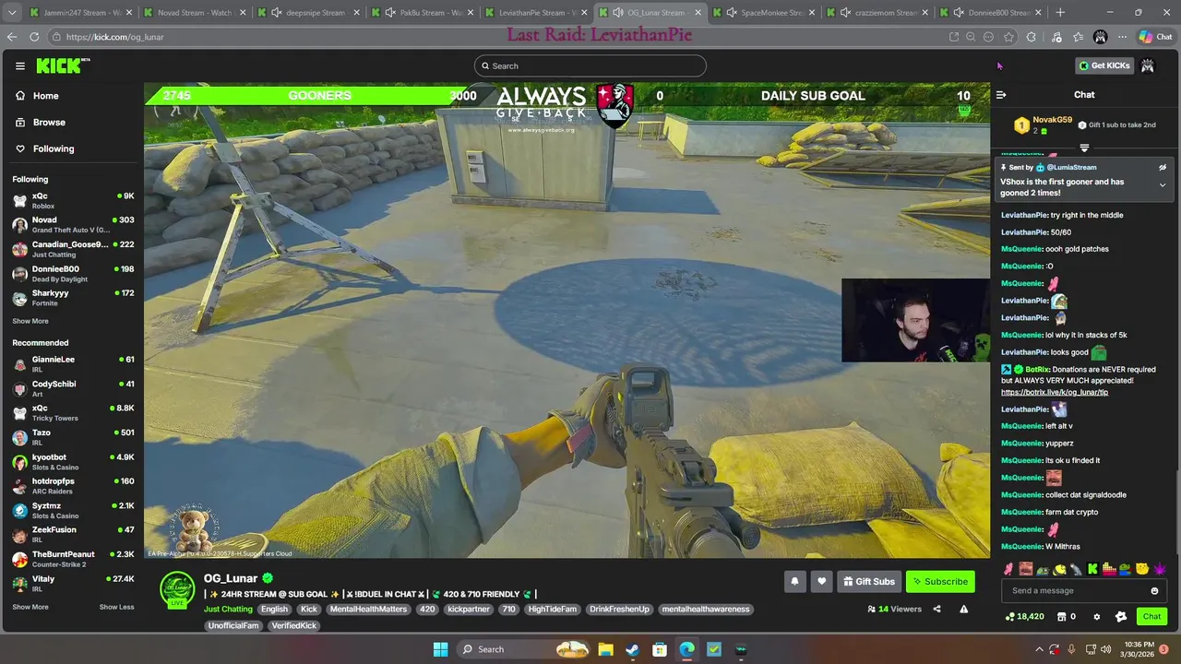The width and height of the screenshot is (1181, 664).
Task: Click the Gift Subs button
Action: (x=868, y=582)
